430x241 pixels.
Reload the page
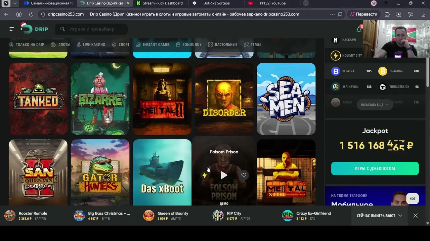(31, 14)
